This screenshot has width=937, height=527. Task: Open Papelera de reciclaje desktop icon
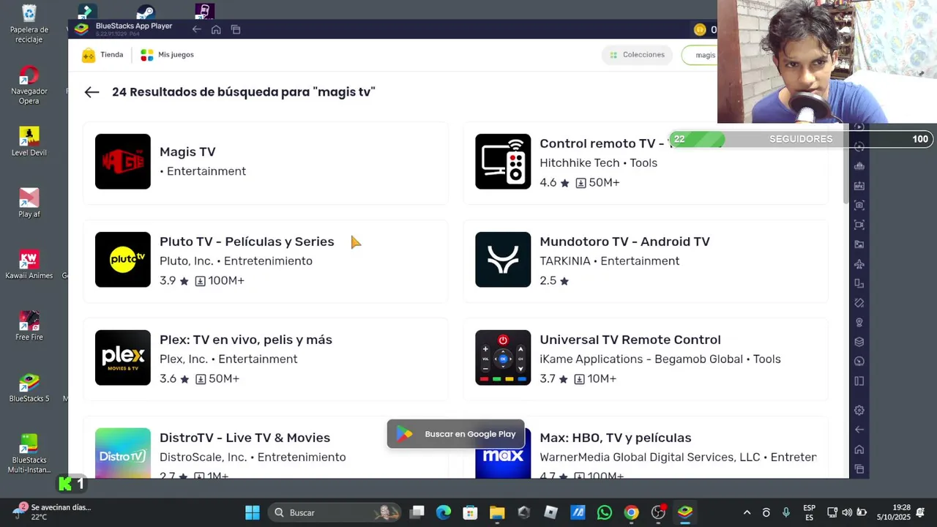[x=29, y=24]
